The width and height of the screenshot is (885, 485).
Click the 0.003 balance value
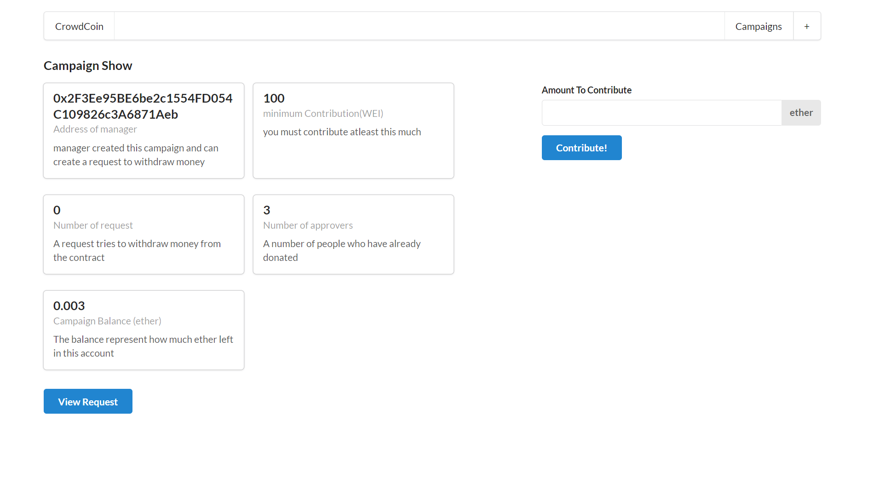tap(69, 305)
